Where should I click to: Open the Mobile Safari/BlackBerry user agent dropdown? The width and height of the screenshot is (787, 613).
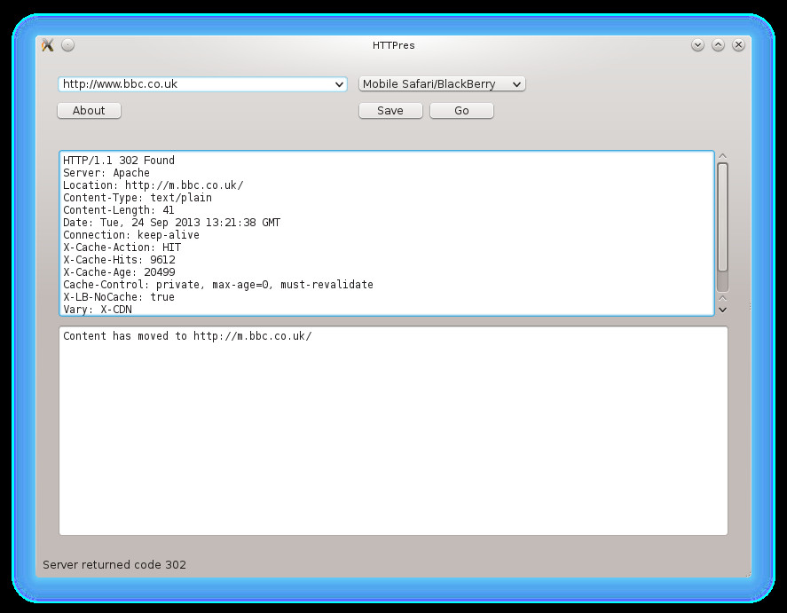click(442, 83)
